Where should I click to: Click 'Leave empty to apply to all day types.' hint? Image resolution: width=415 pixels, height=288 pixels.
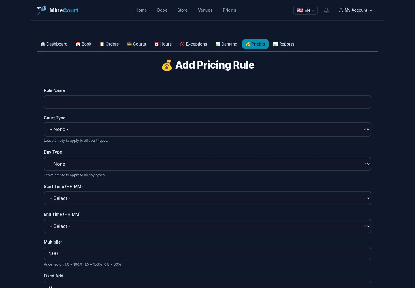coord(75,175)
